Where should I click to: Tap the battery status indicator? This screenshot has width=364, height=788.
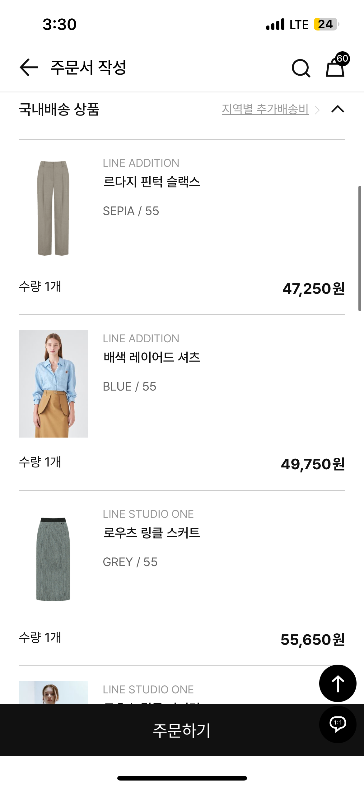click(x=326, y=24)
